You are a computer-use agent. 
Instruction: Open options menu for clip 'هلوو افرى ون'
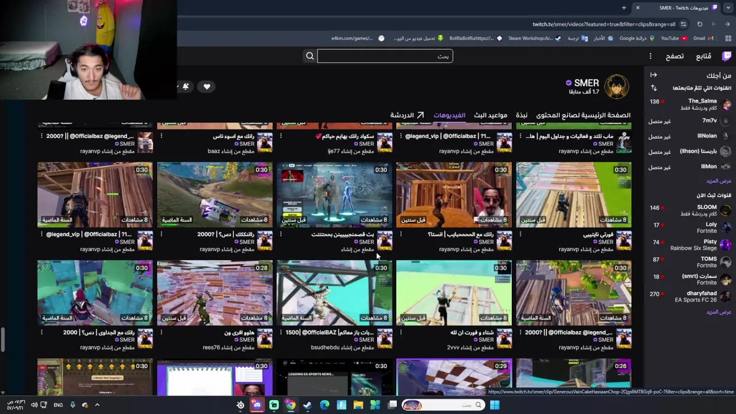pos(161,332)
